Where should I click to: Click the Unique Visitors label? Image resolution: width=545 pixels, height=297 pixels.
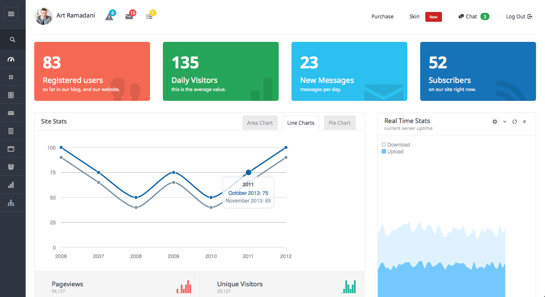tap(240, 284)
